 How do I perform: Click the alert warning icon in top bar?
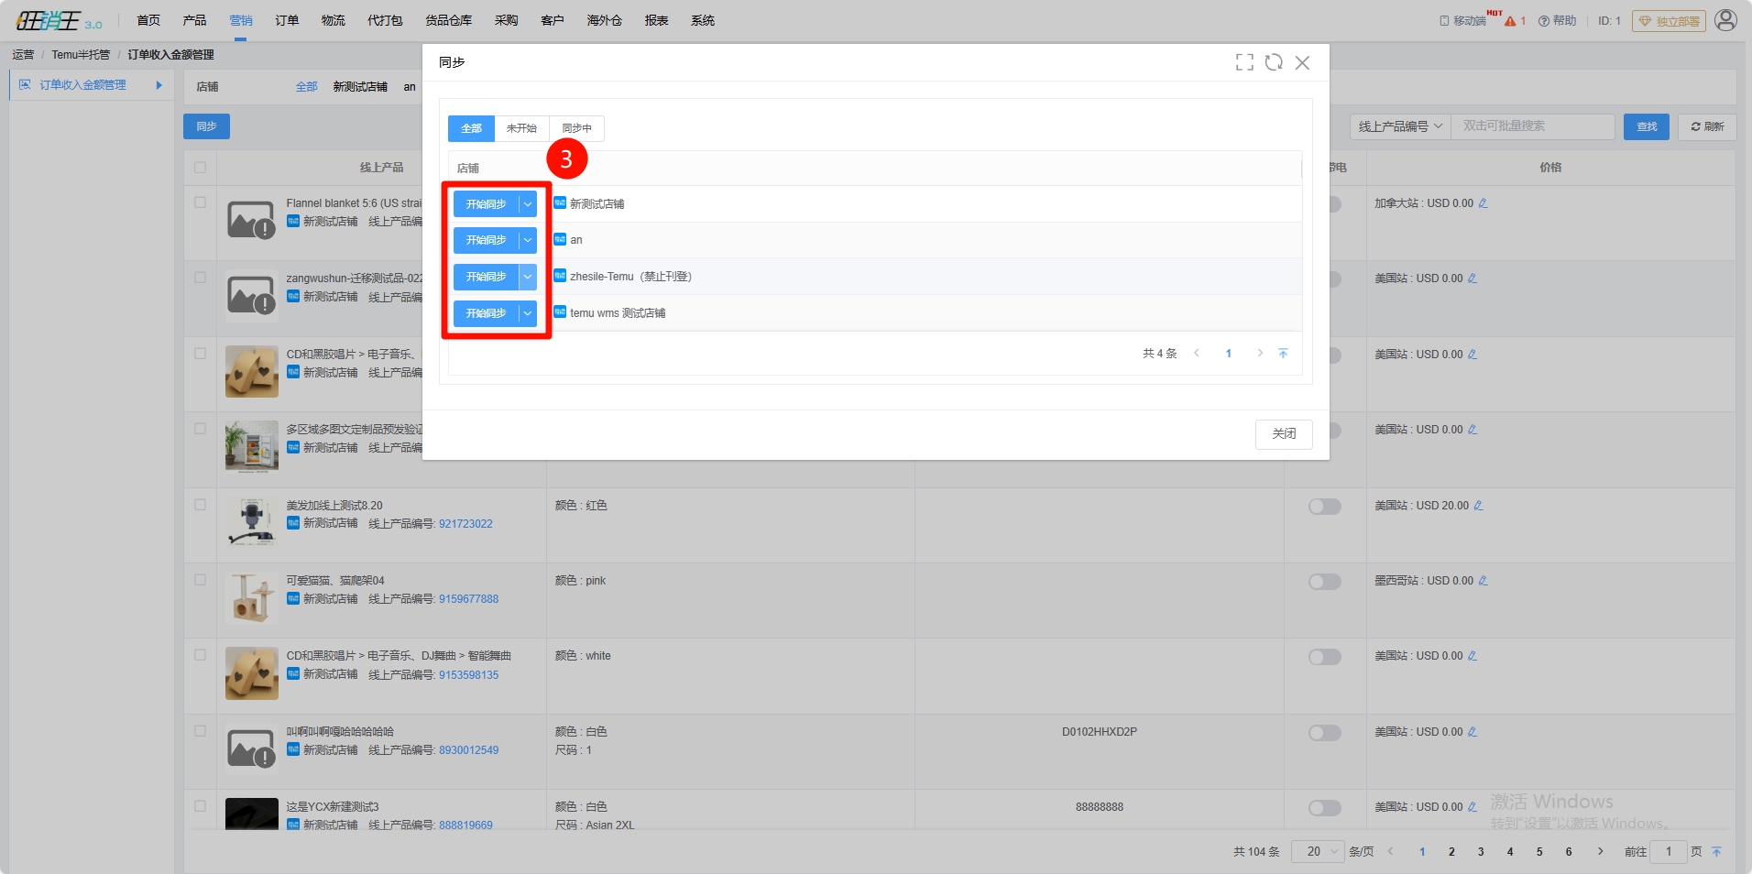point(1510,21)
